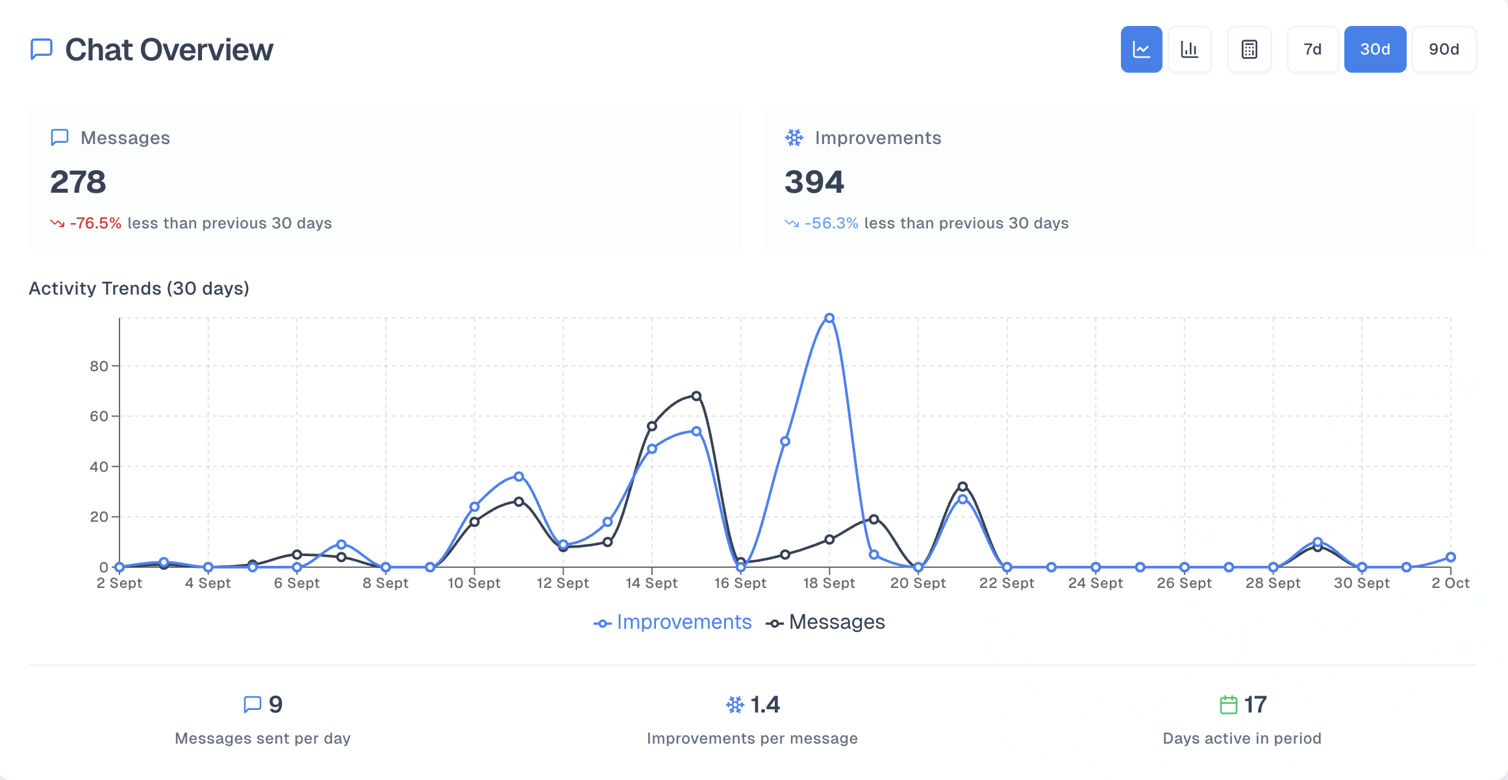The width and height of the screenshot is (1508, 780).
Task: Click the active 30d range button
Action: [1375, 49]
